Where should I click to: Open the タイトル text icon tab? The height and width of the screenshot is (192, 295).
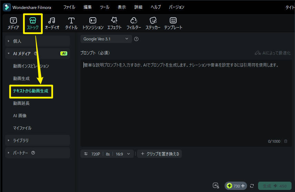tap(71, 20)
